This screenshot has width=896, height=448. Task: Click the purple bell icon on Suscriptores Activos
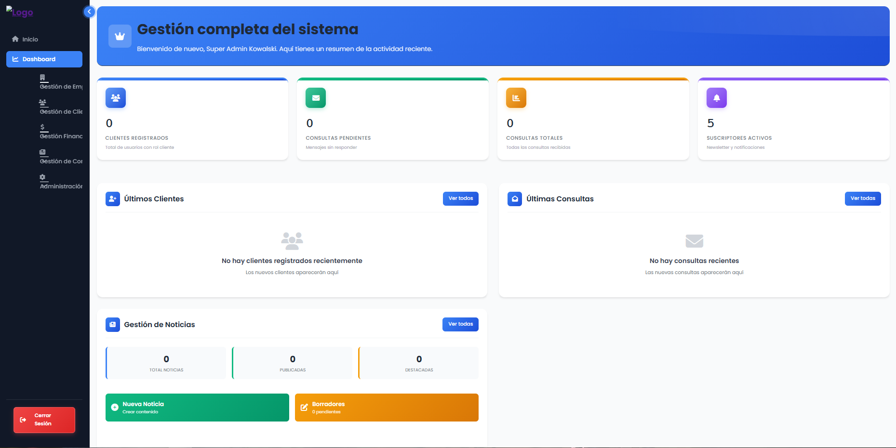point(717,98)
